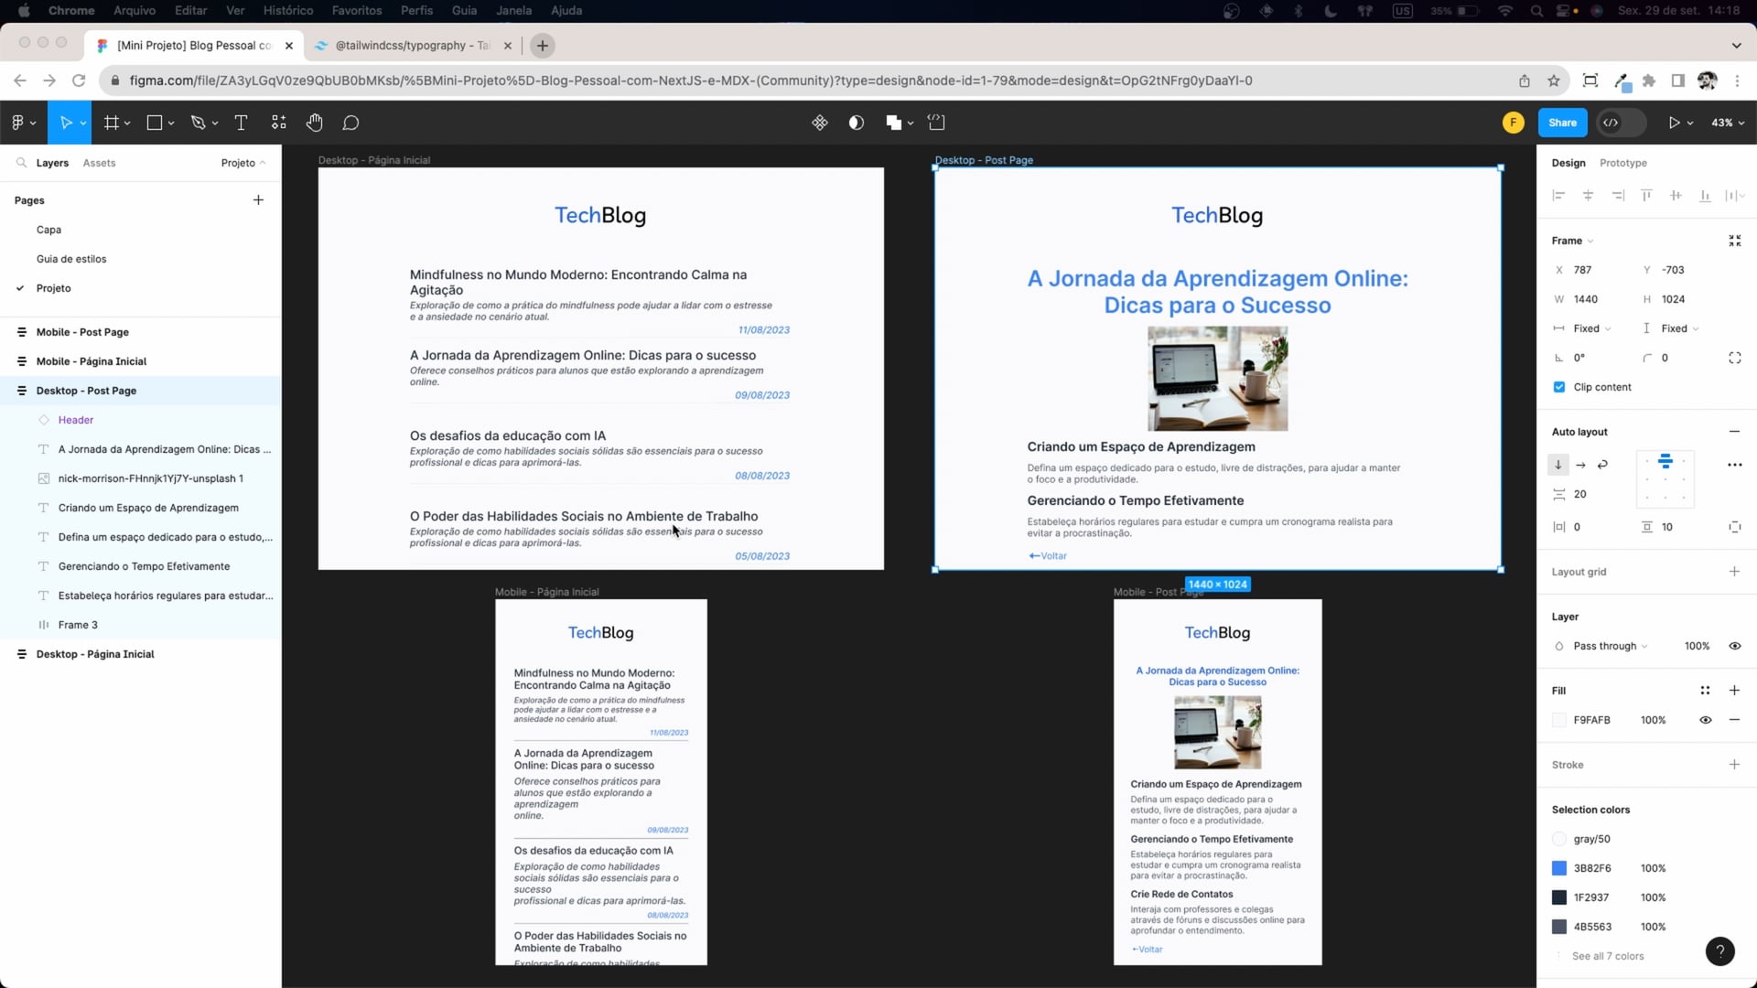Select the Comment tool

[350, 123]
